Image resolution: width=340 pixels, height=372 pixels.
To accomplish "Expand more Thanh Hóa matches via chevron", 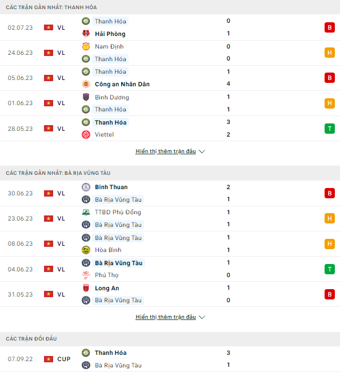I will click(202, 151).
